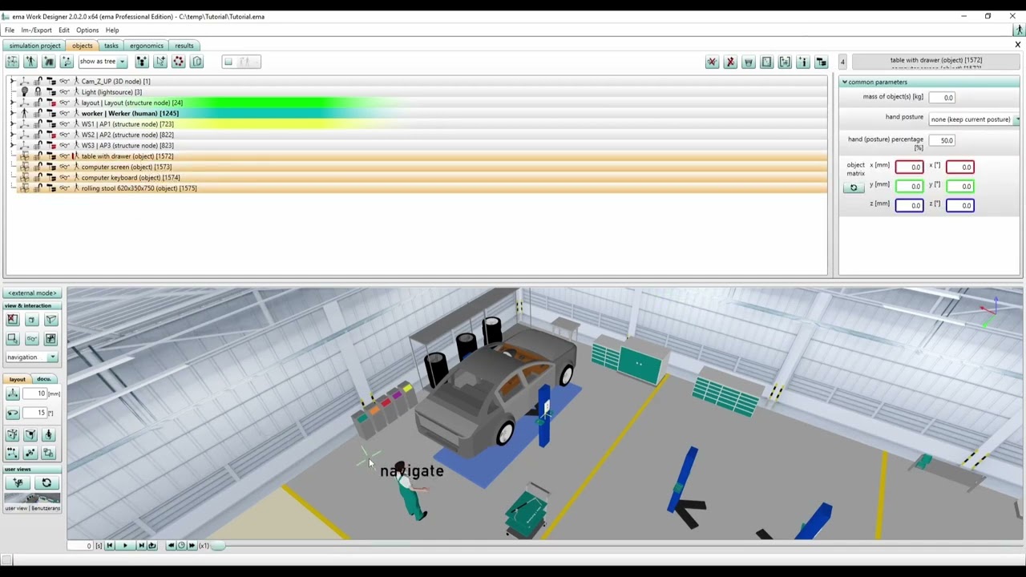Open the hand posture dropdown
This screenshot has height=577, width=1026.
973,119
